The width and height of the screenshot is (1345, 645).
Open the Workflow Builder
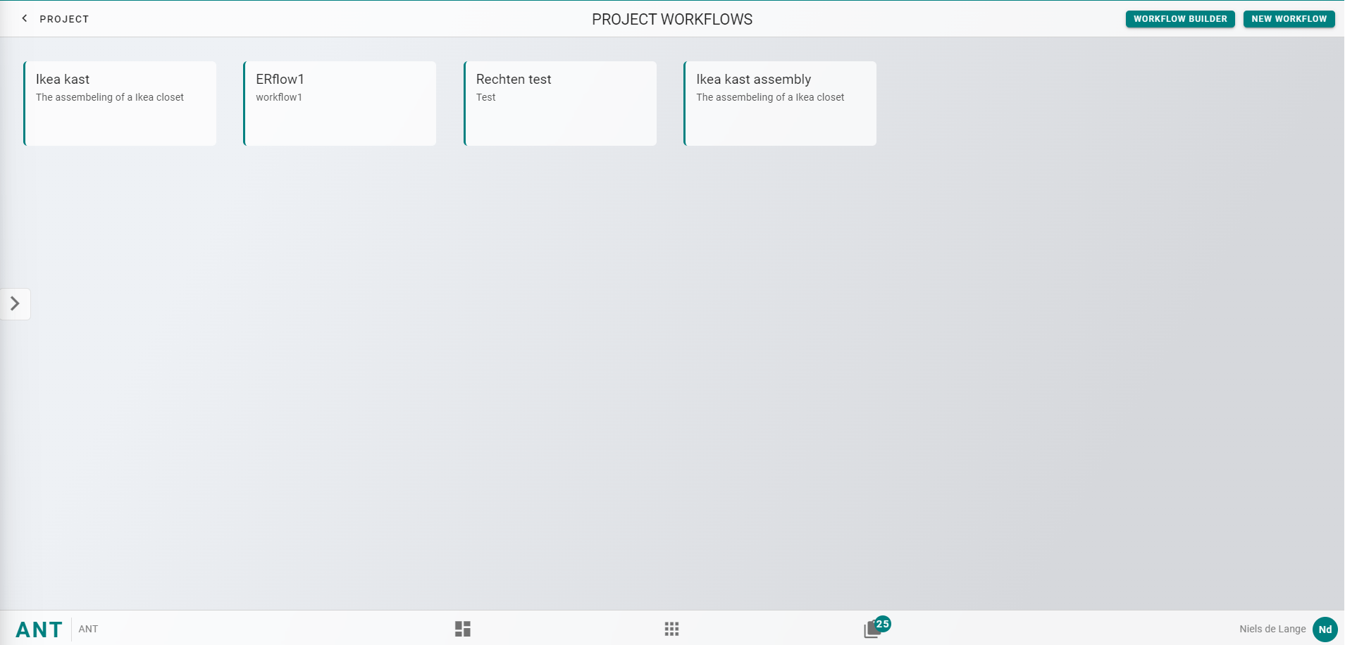pyautogui.click(x=1179, y=19)
